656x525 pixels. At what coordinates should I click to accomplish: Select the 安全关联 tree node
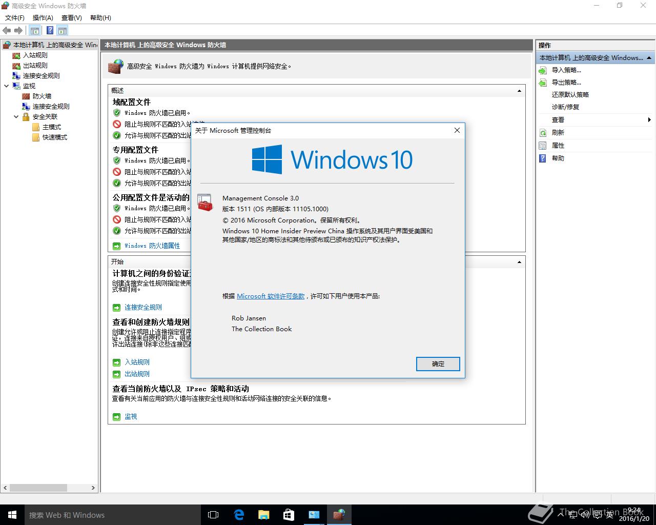(x=45, y=117)
